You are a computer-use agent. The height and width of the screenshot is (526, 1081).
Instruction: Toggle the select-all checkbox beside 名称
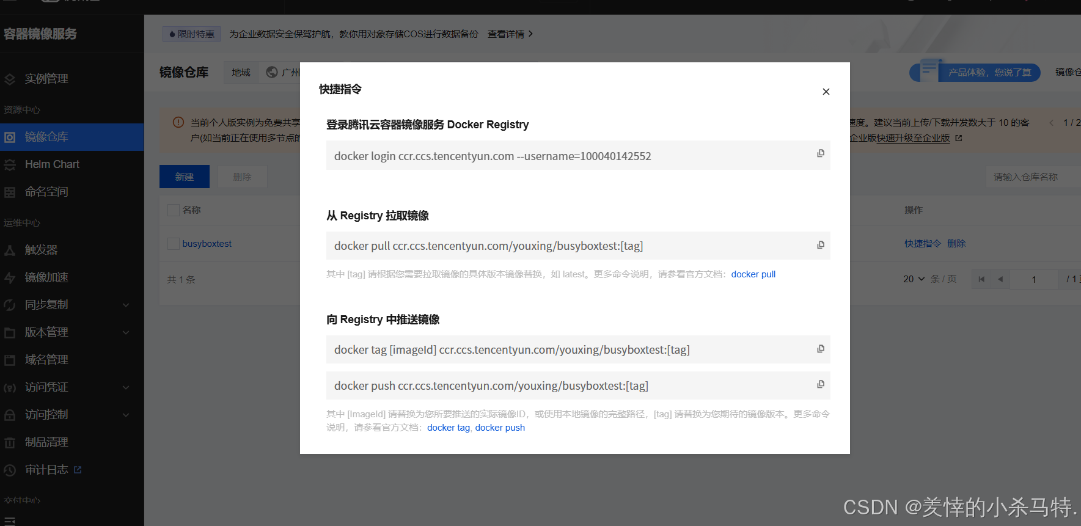tap(174, 210)
